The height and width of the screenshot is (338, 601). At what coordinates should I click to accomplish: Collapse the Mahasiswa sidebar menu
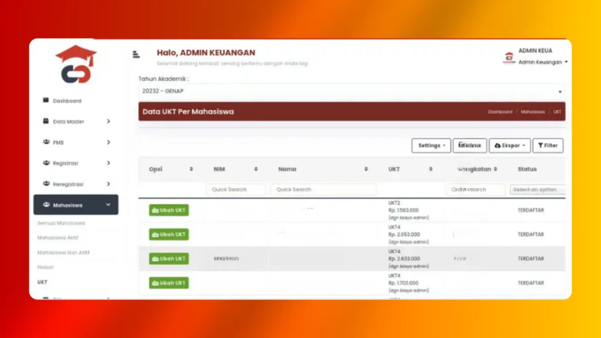pos(76,205)
